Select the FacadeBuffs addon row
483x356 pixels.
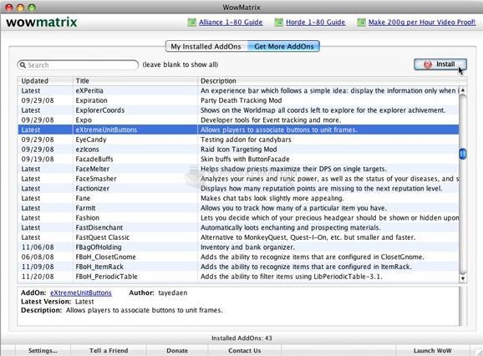(x=238, y=160)
